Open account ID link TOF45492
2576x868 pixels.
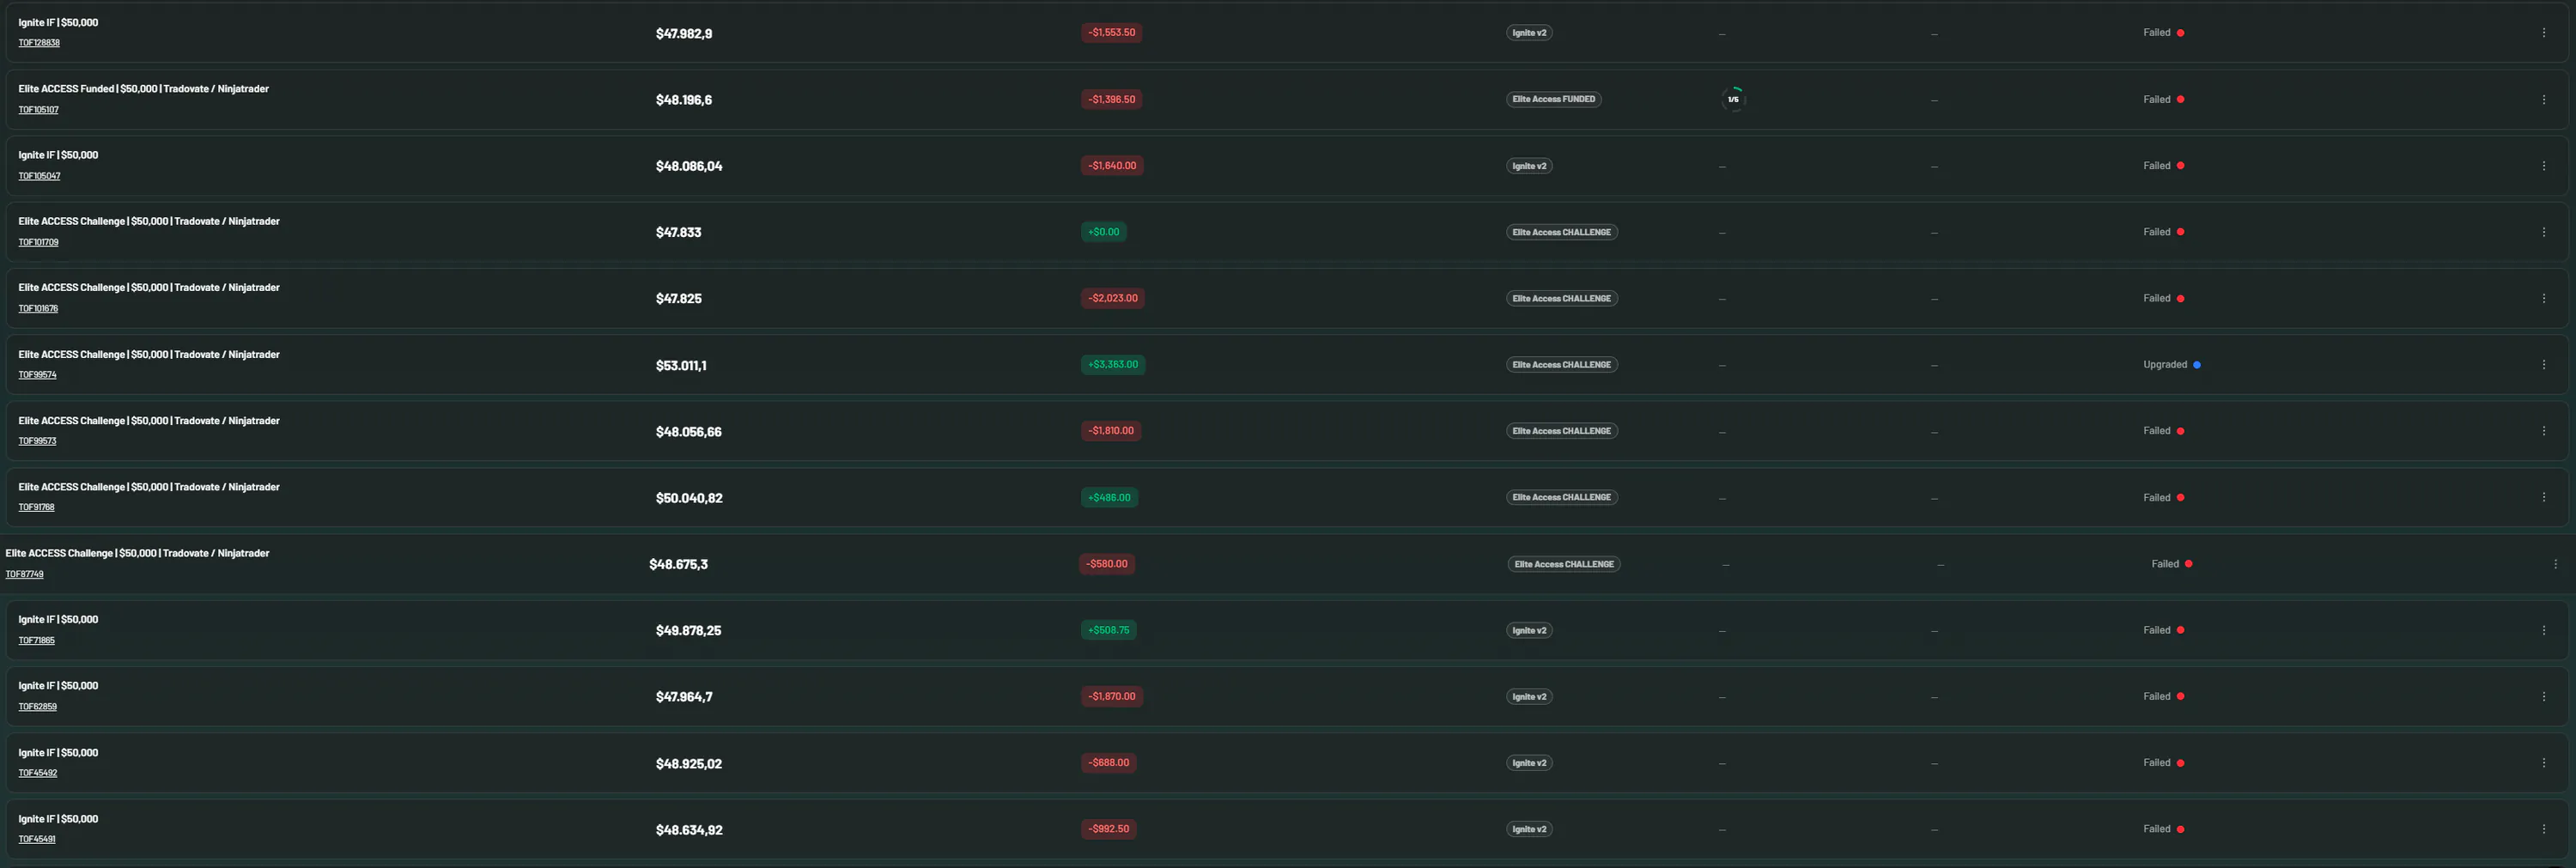click(x=37, y=773)
